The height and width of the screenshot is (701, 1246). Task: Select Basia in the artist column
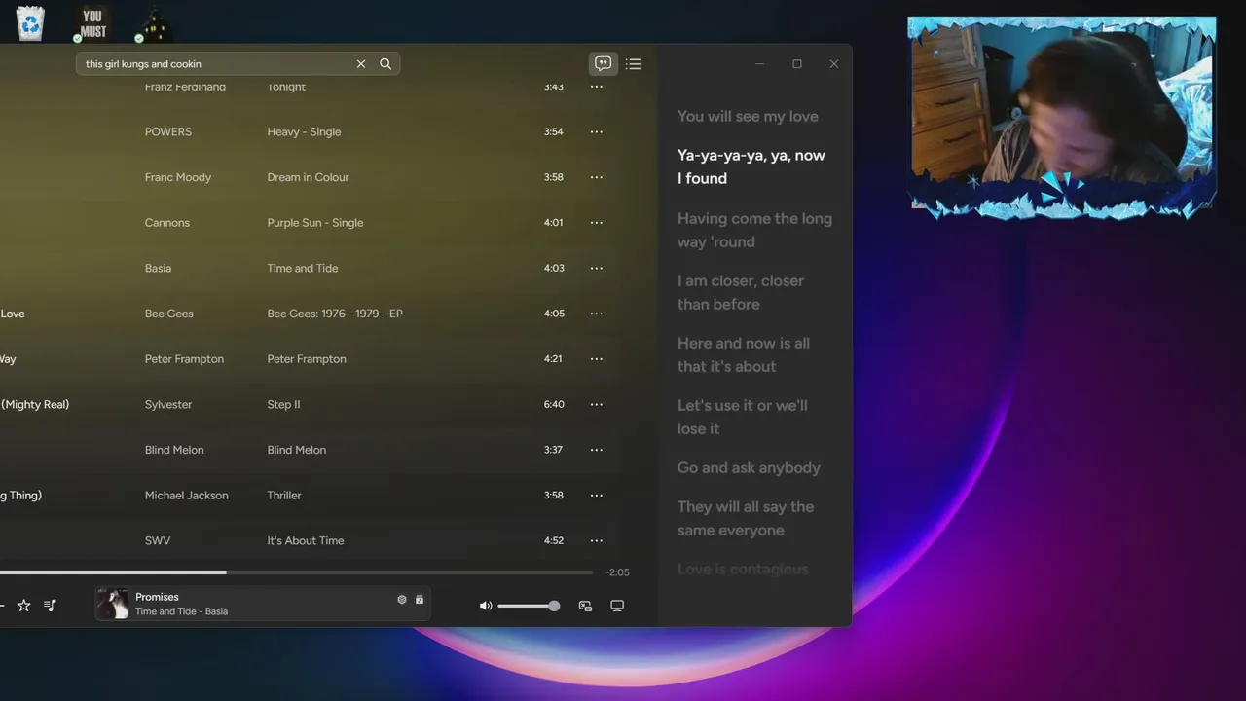point(158,269)
